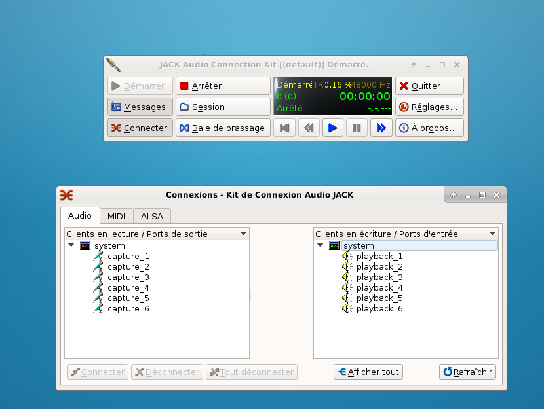Close the Connexions window
Screen dimensions: 544x409
coord(497,195)
